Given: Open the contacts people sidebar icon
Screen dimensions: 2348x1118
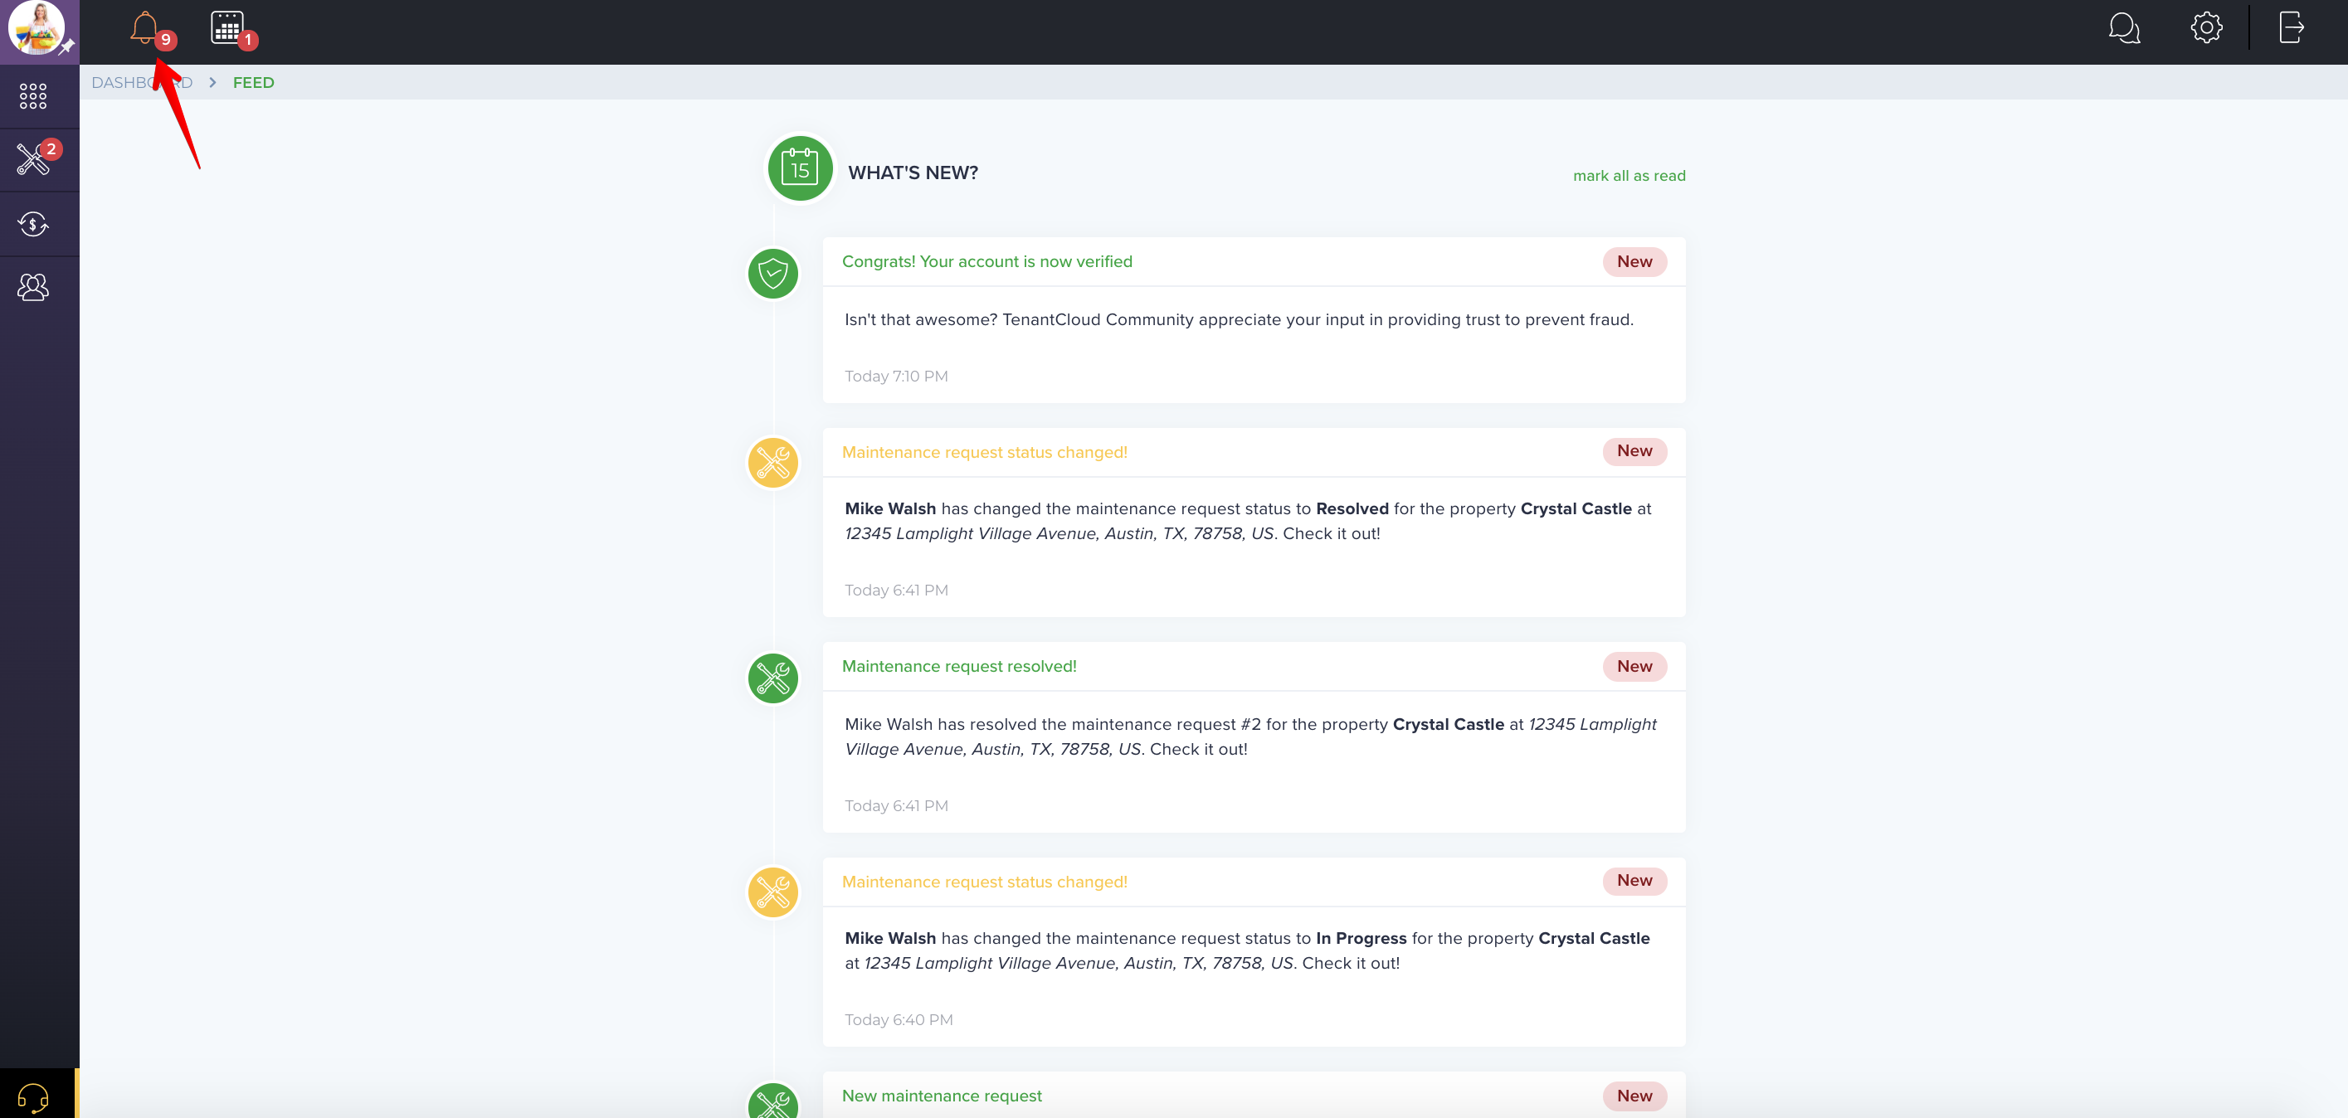Looking at the screenshot, I should (x=33, y=288).
